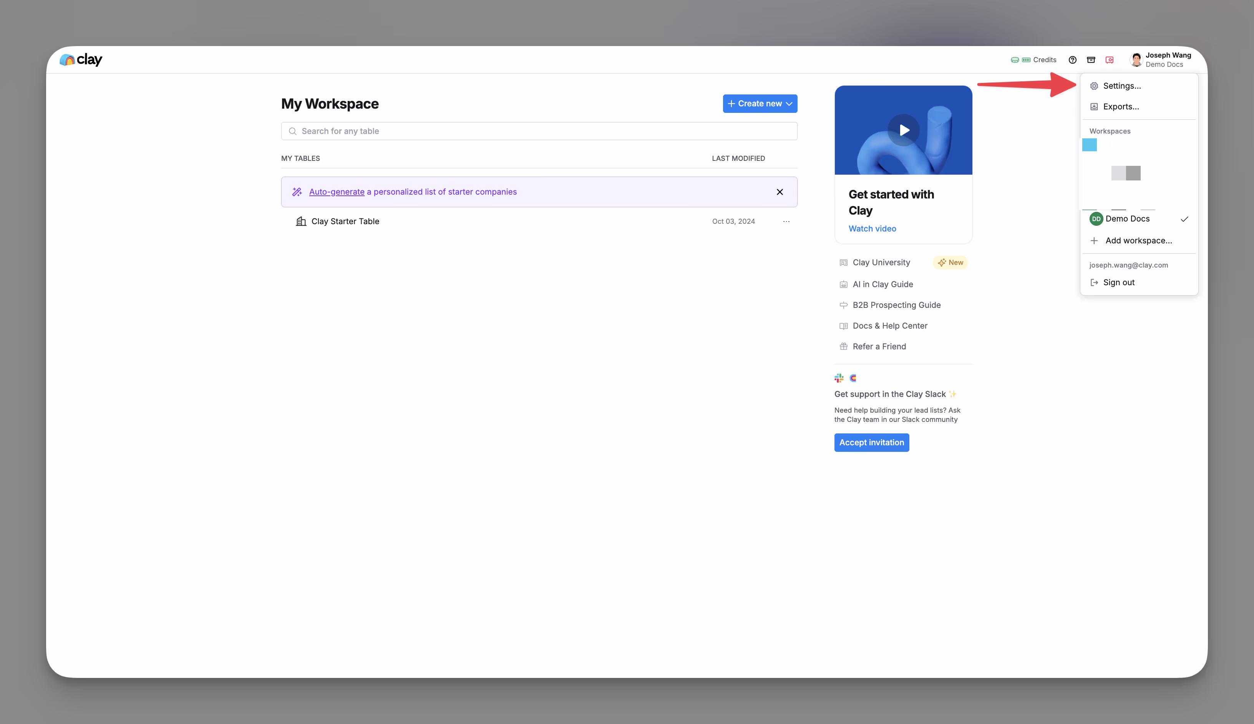Viewport: 1254px width, 724px height.
Task: Click the AI in Clay Guide robot icon
Action: point(843,284)
